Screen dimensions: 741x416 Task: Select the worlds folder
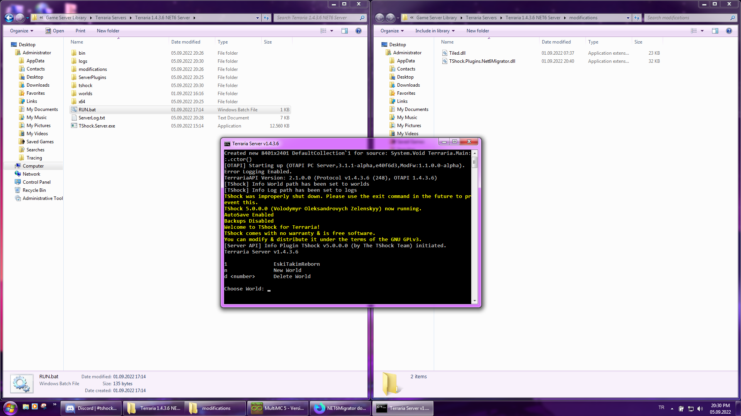85,94
